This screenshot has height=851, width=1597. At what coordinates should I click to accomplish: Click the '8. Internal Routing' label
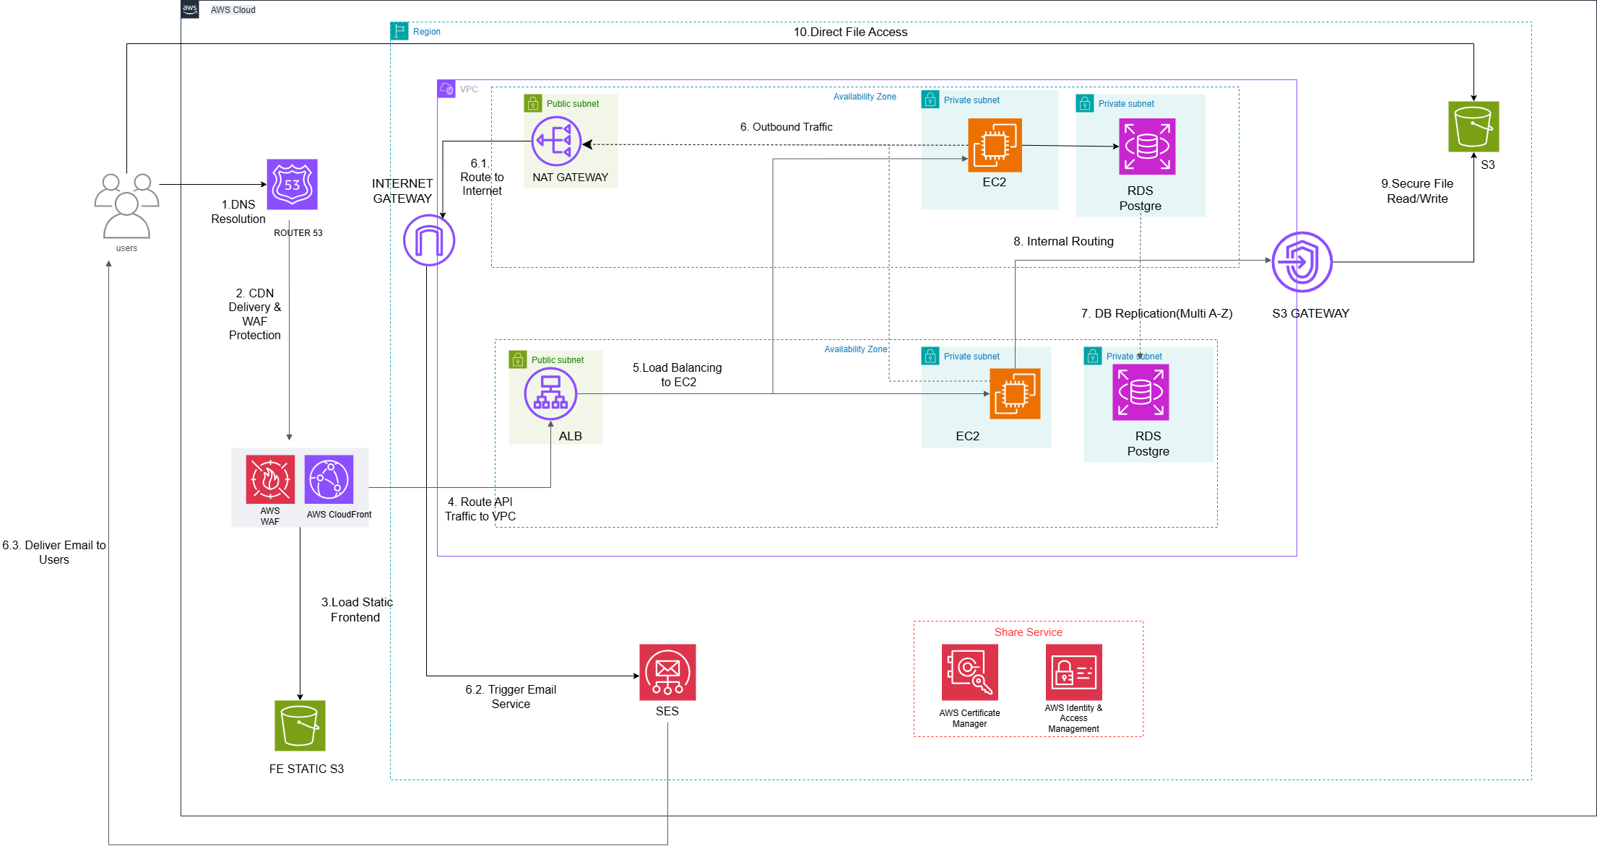point(1063,241)
